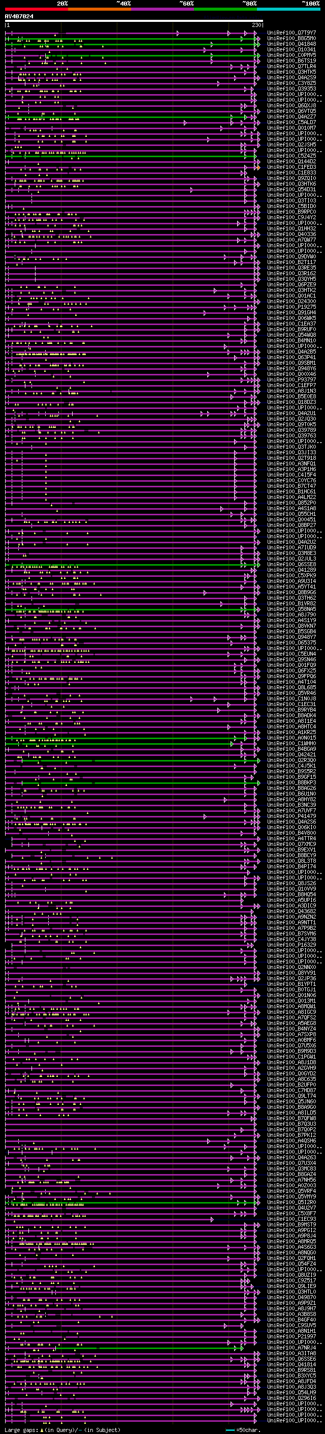Select hit UniRef100_Q144D2
Image resolution: width=325 pixels, height=1434 pixels.
pos(291,161)
